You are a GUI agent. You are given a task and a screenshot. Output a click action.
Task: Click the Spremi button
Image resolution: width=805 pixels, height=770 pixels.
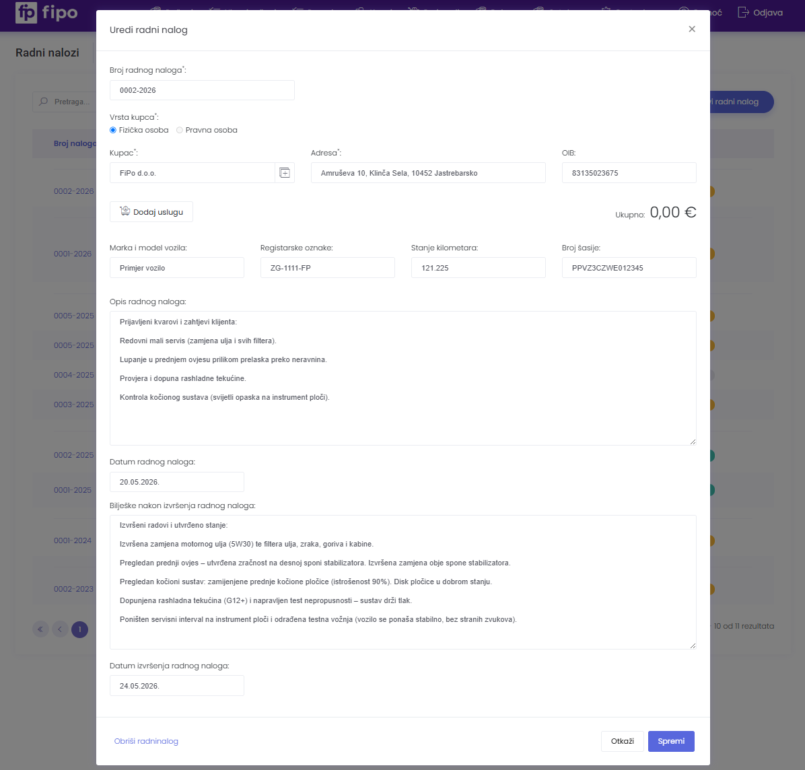point(671,741)
